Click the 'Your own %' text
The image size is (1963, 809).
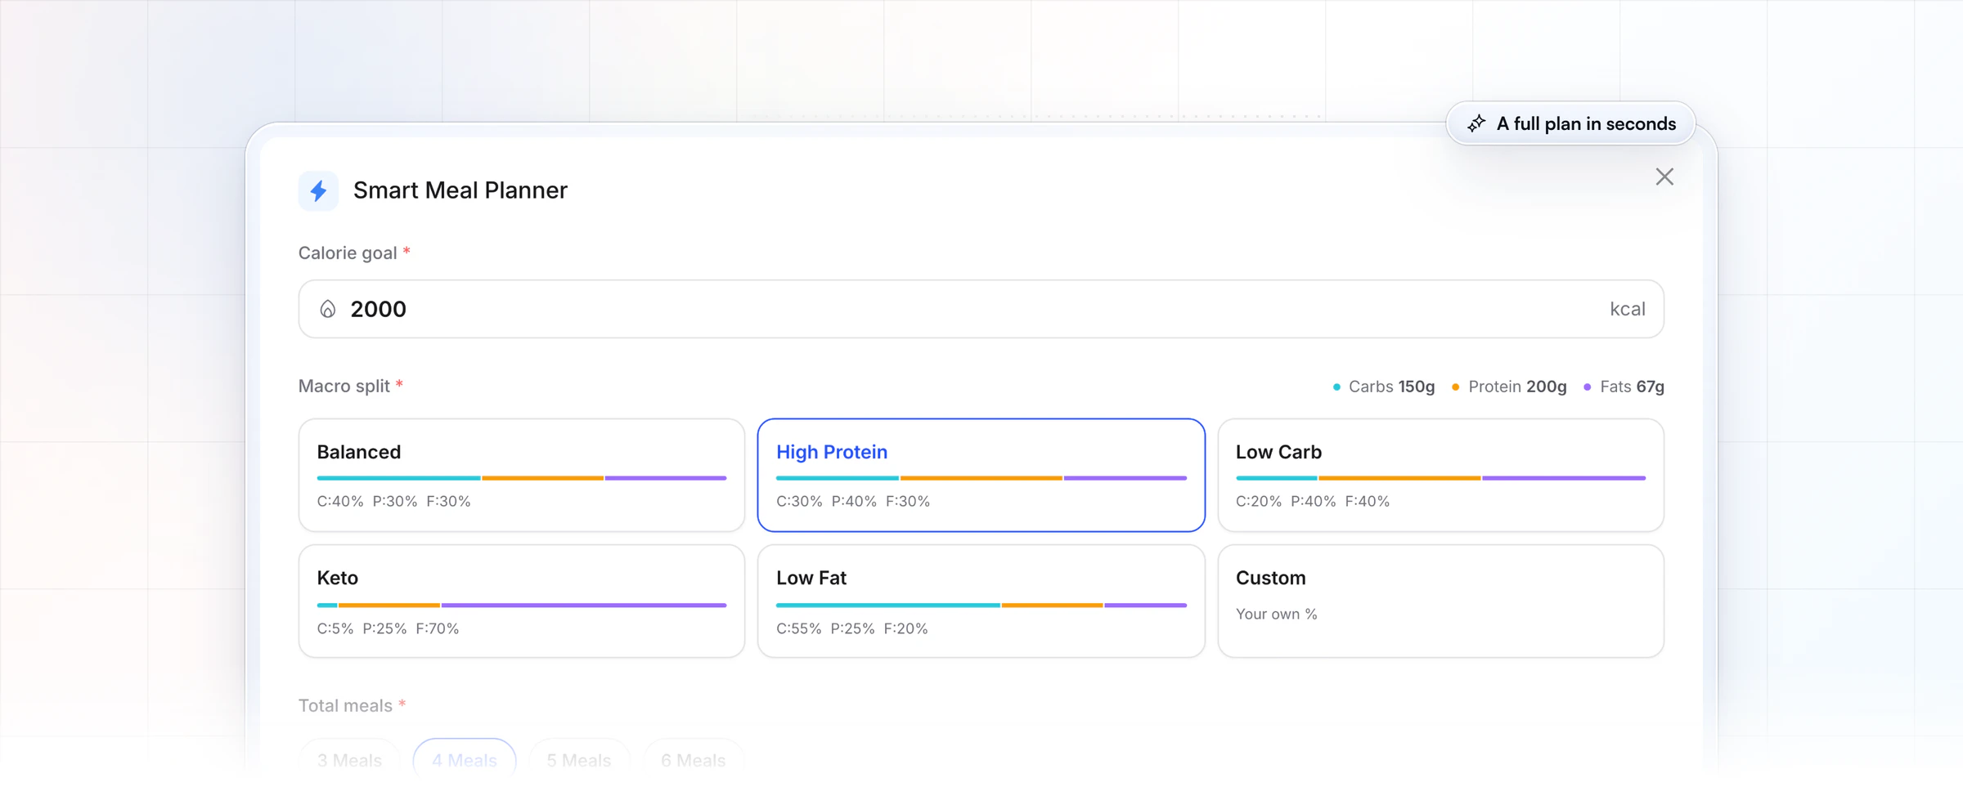pyautogui.click(x=1277, y=614)
